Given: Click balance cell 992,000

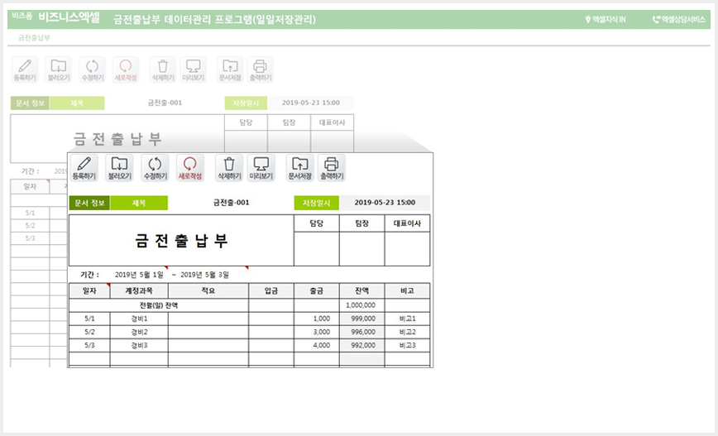Looking at the screenshot, I should [x=361, y=345].
